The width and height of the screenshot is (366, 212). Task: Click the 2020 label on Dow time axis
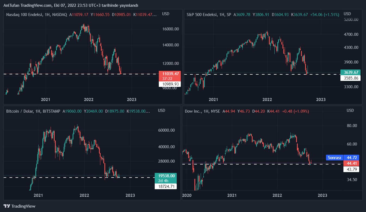coord(187,195)
